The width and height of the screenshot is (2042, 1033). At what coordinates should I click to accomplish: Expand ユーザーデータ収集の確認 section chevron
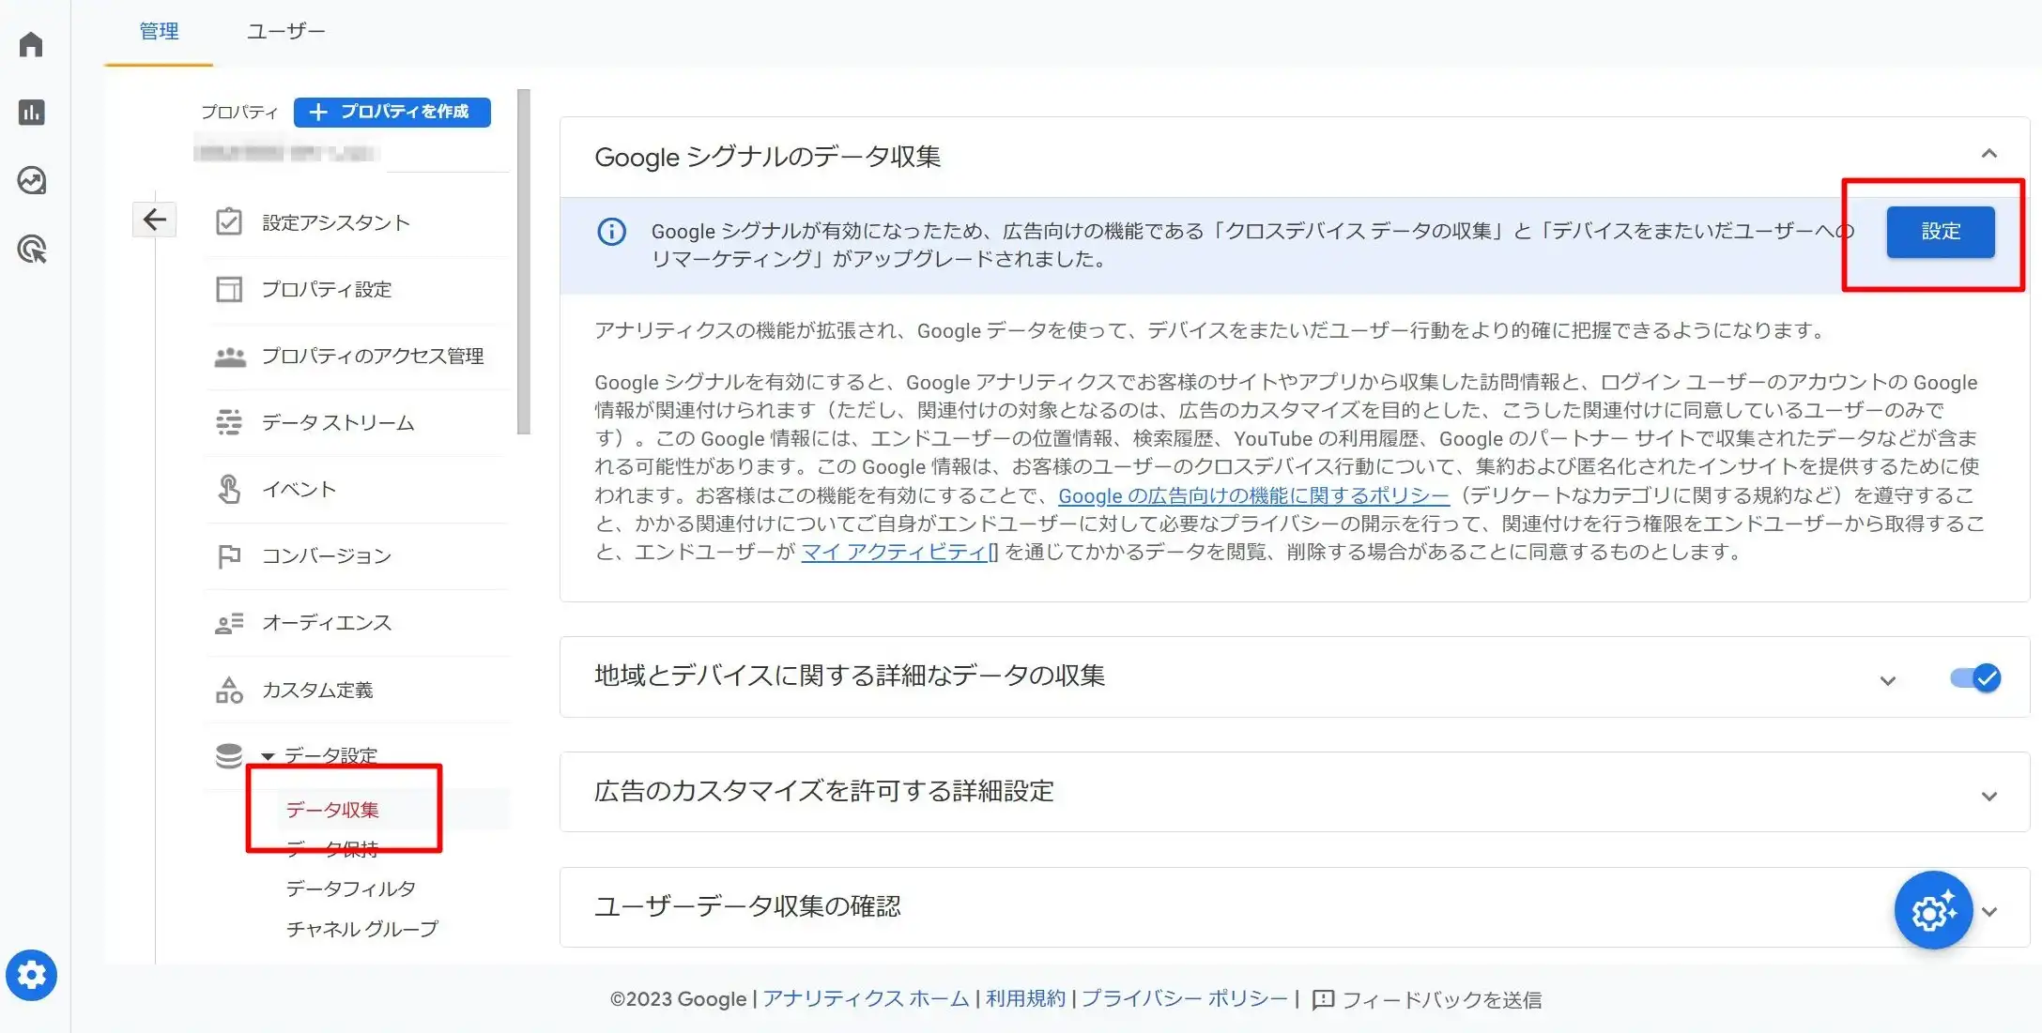1990,911
